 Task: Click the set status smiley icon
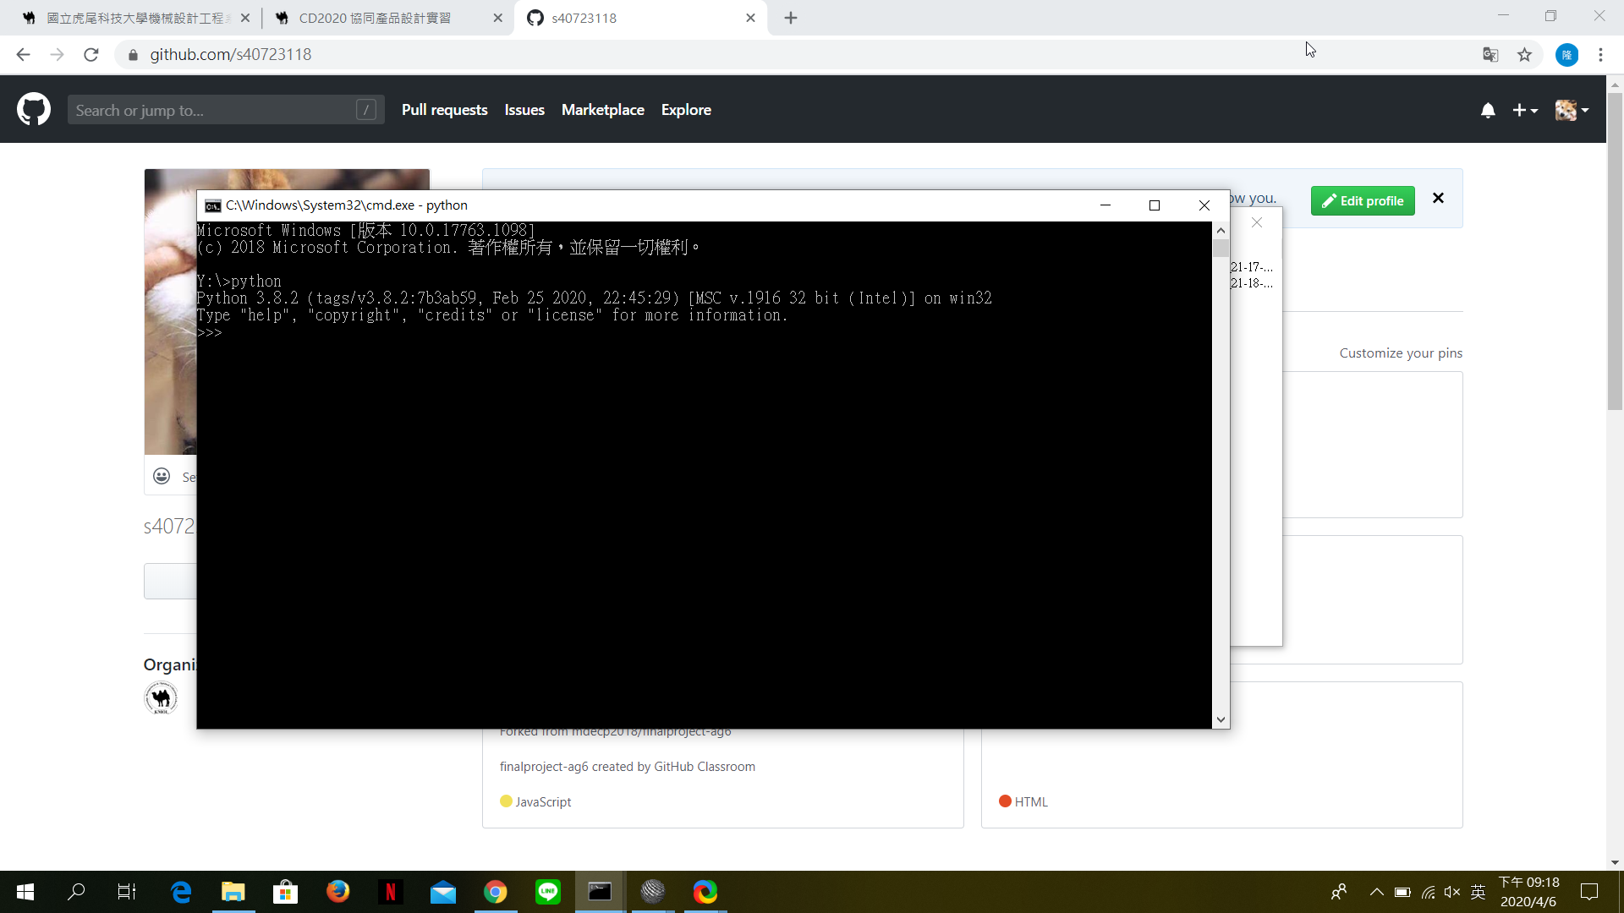162,477
